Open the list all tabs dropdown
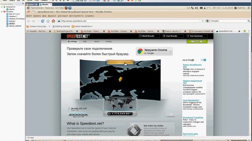This screenshot has width=252, height=141. coord(249,31)
